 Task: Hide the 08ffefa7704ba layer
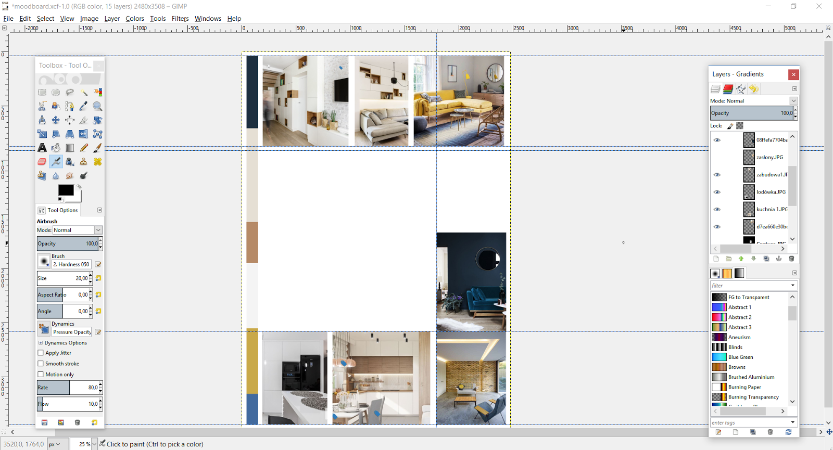coord(717,140)
